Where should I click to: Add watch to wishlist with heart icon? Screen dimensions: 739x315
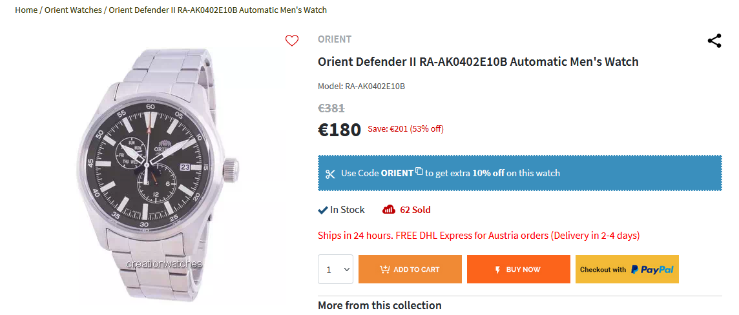pyautogui.click(x=292, y=41)
